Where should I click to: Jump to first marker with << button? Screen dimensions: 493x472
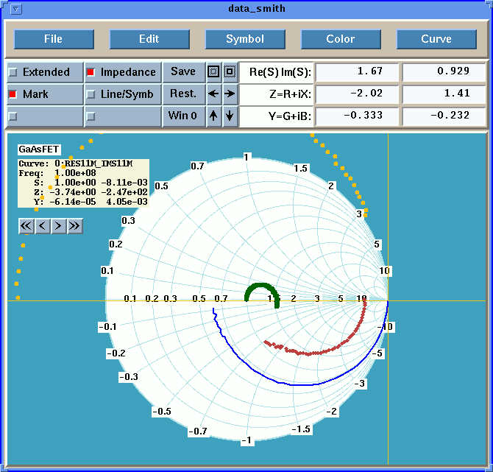[26, 226]
